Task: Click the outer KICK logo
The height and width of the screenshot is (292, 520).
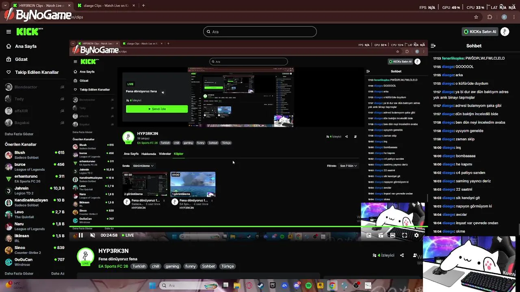Action: point(29,32)
